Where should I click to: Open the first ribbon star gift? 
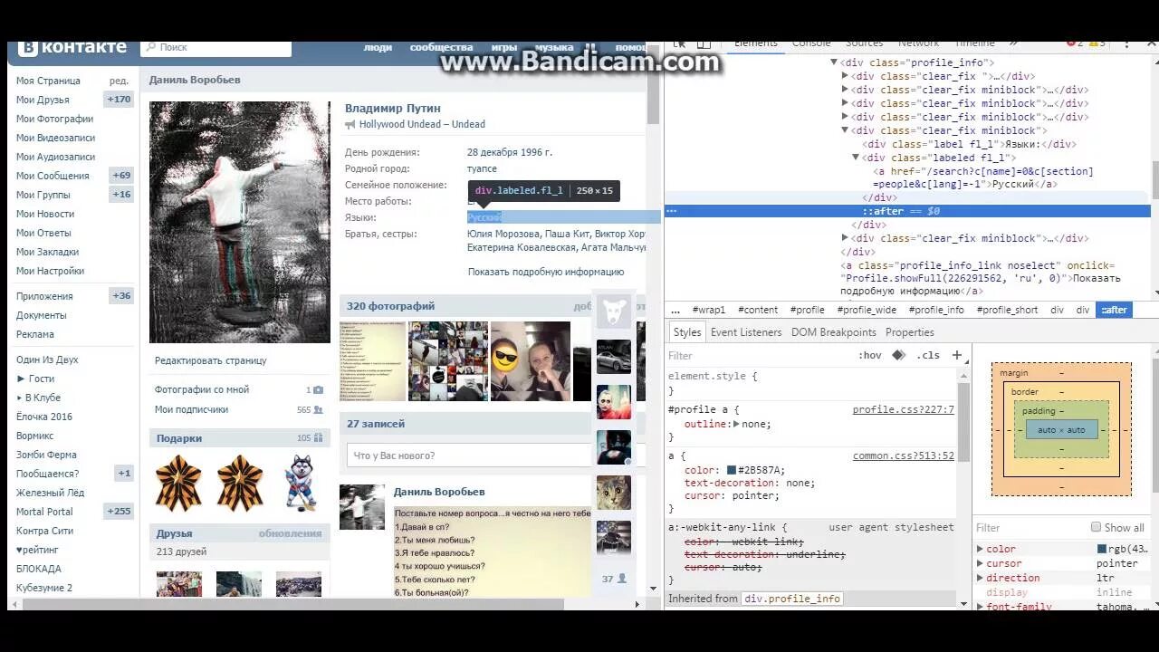click(x=178, y=483)
